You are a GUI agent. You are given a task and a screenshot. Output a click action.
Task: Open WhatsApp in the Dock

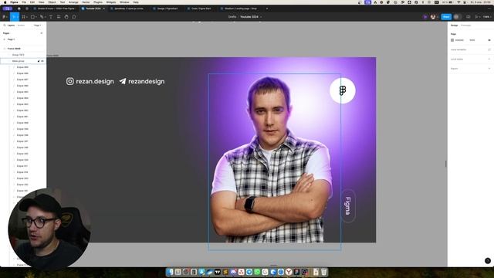tap(257, 272)
